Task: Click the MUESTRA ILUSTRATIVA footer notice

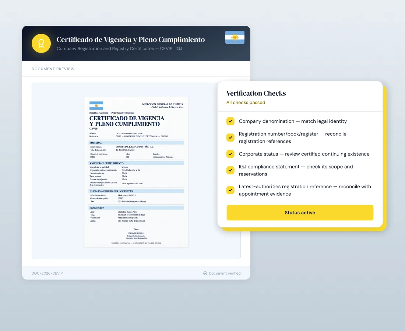Action: (x=136, y=243)
